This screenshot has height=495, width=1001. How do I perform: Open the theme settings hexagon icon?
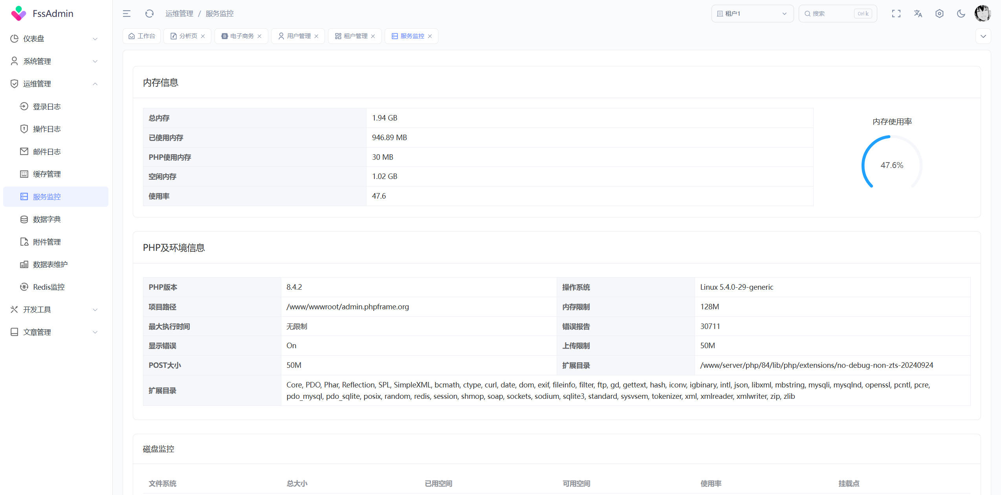pyautogui.click(x=939, y=14)
